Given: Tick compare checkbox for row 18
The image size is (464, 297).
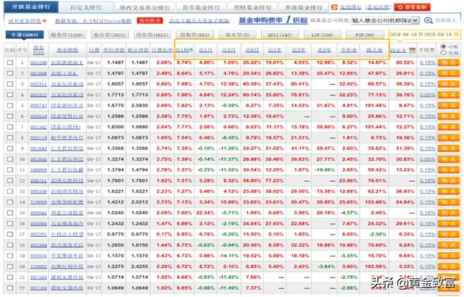Looking at the screenshot, I should point(10,245).
